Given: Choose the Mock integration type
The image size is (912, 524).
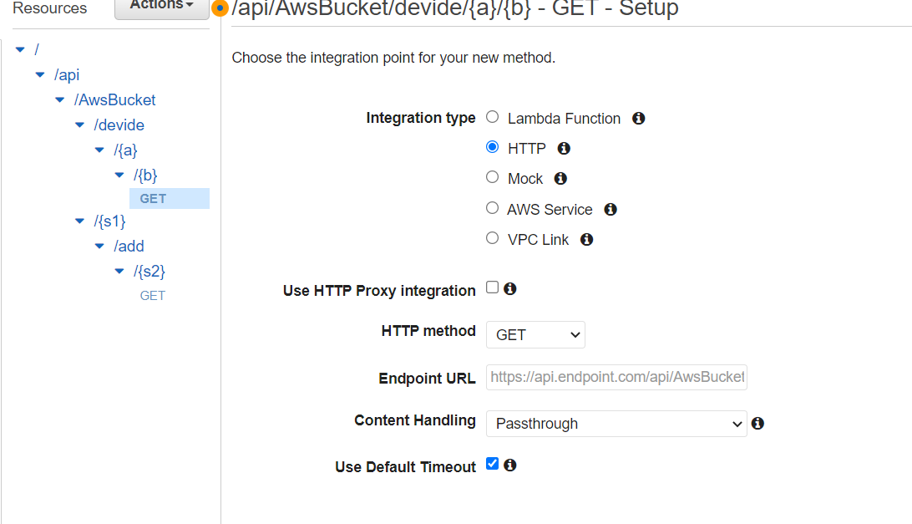Looking at the screenshot, I should [x=493, y=178].
